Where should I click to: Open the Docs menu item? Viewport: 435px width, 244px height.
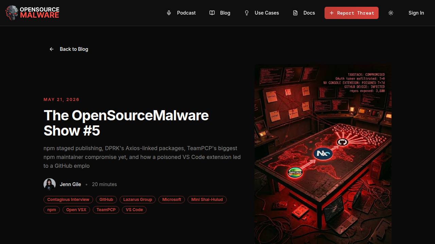(x=304, y=13)
